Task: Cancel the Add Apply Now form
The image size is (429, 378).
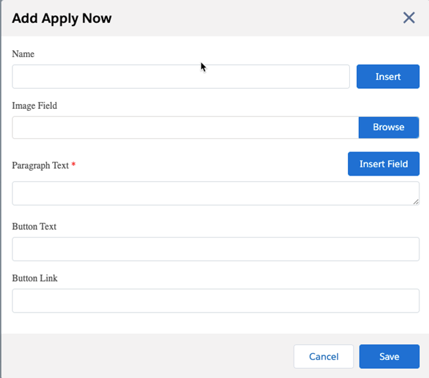Action: pyautogui.click(x=323, y=357)
